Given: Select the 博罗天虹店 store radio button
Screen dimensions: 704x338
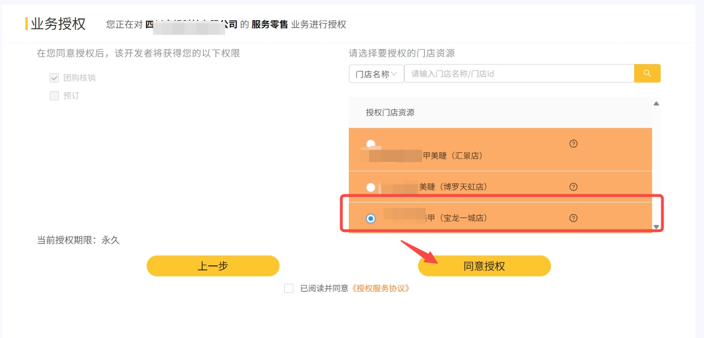Looking at the screenshot, I should click(x=371, y=187).
